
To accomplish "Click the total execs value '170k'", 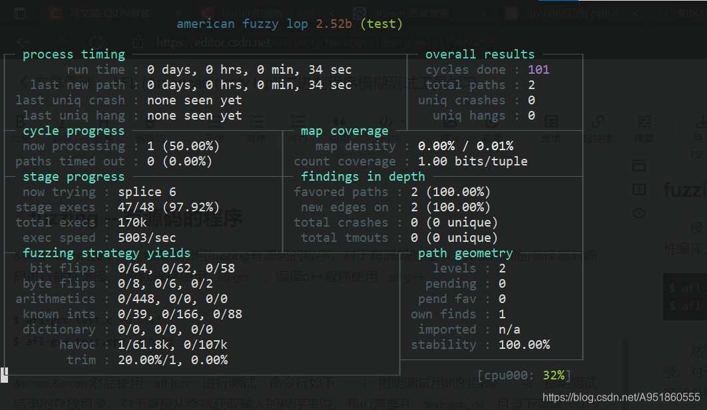I will pos(132,223).
